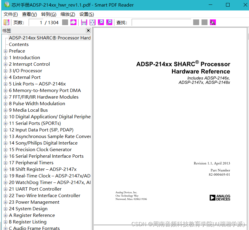Image resolution: width=249 pixels, height=230 pixels.
Task: Expand 6 Memory-to-Memory Port DMA bookmark
Action: point(6,91)
